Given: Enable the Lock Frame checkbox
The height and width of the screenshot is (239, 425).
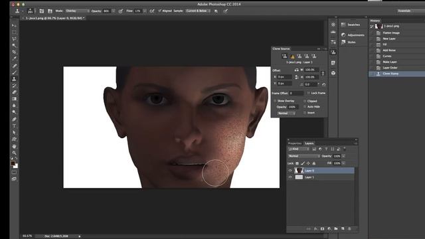Looking at the screenshot, I should click(308, 93).
